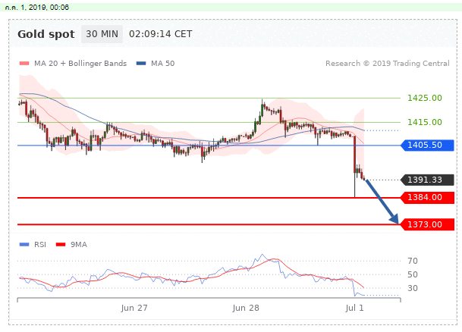Click the blue 1405.50 pivot price tag

pyautogui.click(x=428, y=145)
